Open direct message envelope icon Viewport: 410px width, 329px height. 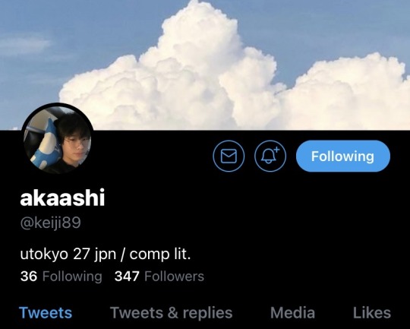[x=229, y=156]
